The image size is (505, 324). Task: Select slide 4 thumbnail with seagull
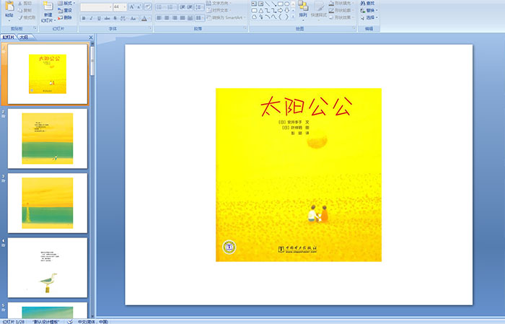[48, 268]
